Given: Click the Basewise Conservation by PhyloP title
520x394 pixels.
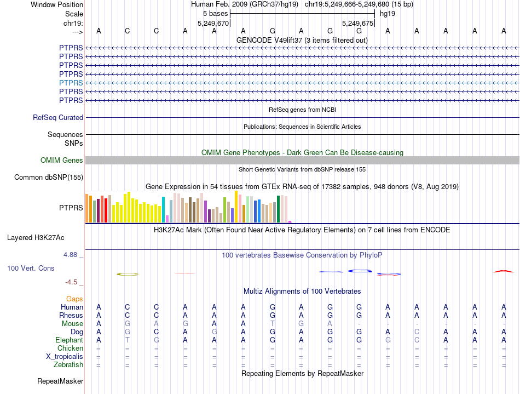Looking at the screenshot, I should click(x=302, y=255).
